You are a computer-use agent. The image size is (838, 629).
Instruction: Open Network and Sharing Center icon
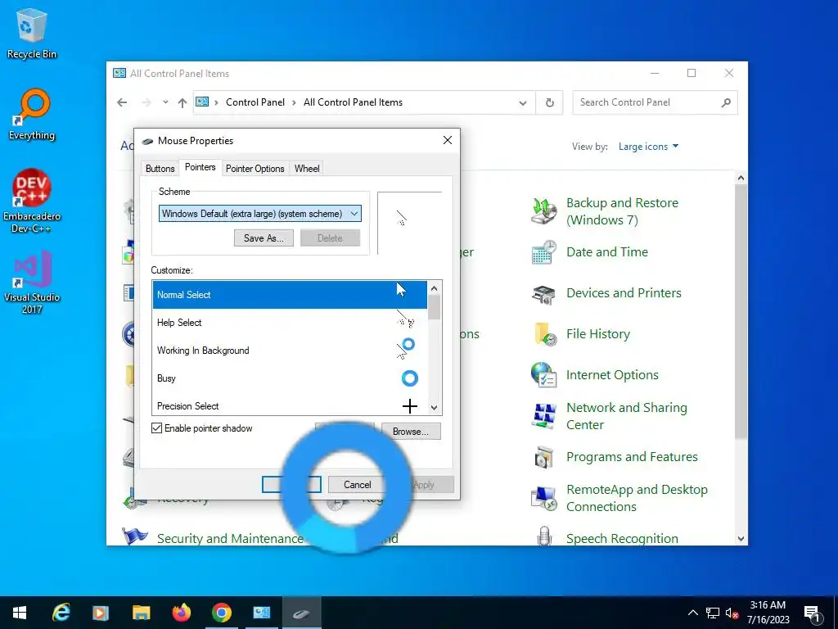[x=543, y=415]
